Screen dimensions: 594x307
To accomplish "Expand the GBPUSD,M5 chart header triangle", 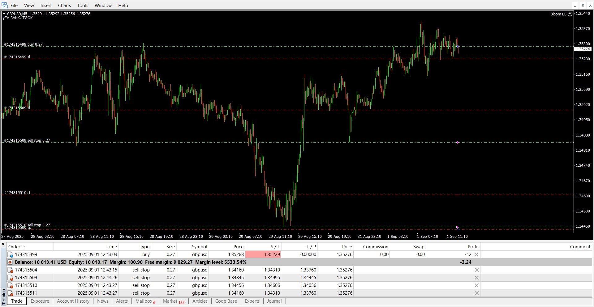I will (4, 14).
